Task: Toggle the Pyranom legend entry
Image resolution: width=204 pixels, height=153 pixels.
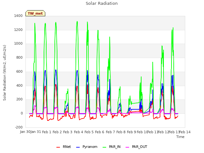Action: [87, 147]
